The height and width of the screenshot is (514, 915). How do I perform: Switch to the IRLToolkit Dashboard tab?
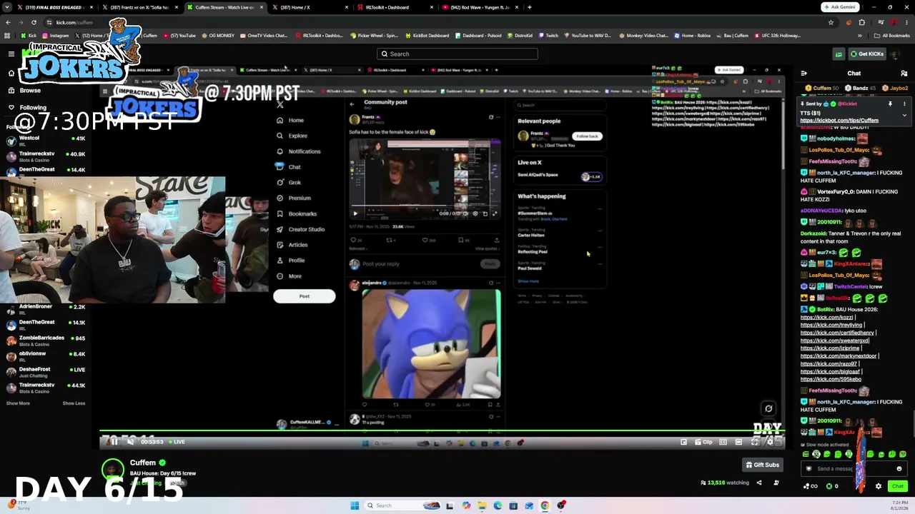coord(394,7)
